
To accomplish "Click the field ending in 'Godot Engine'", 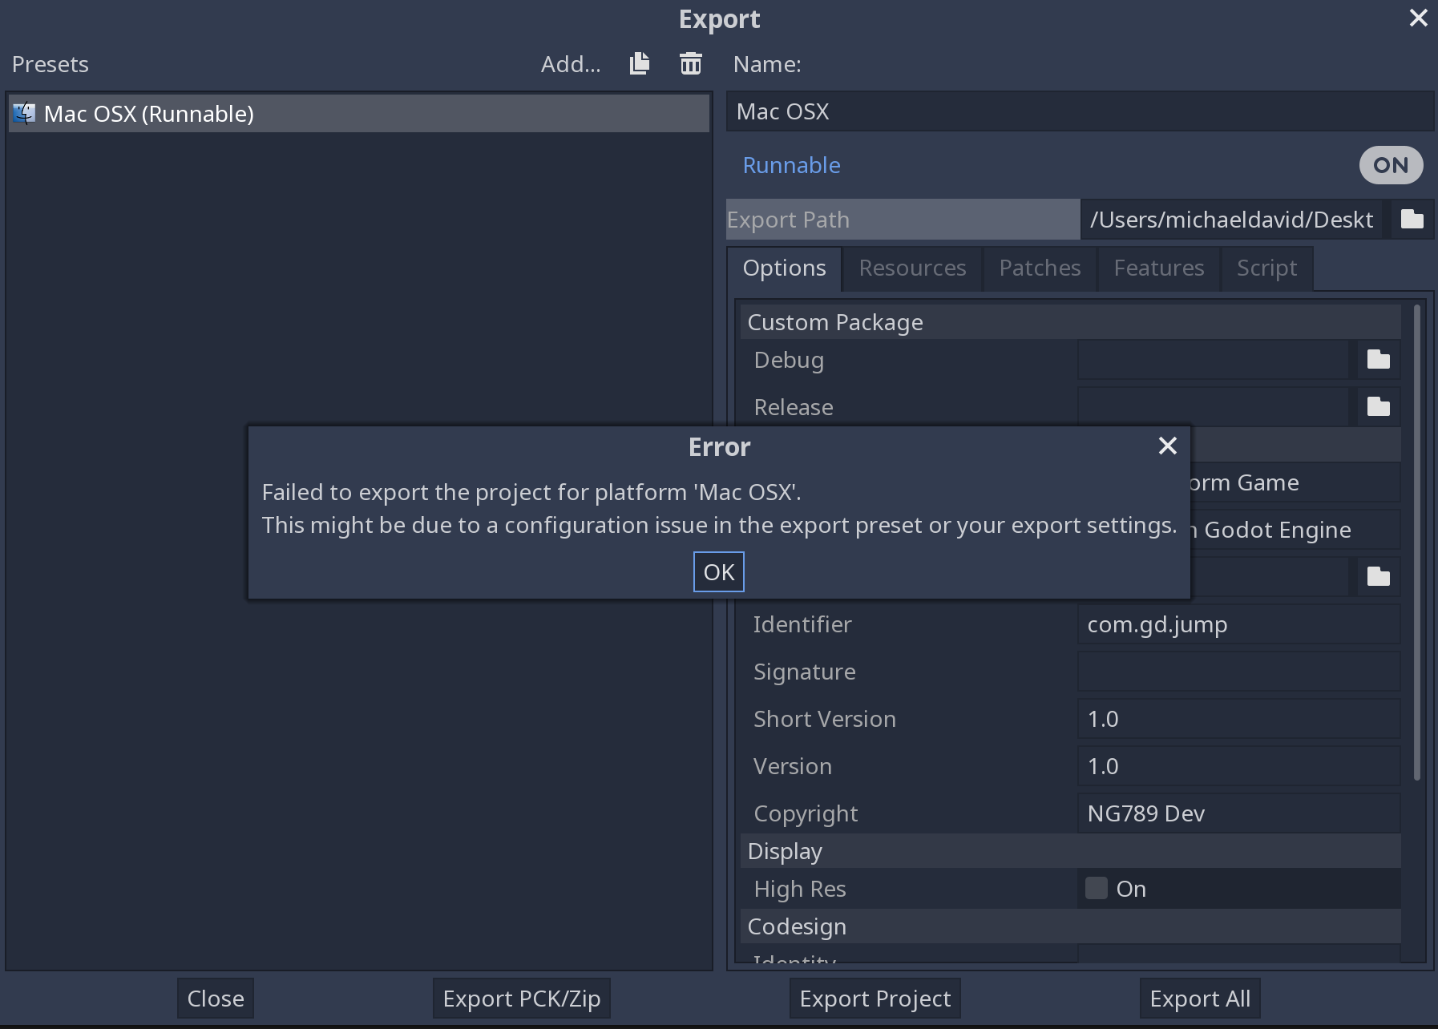I will tap(1295, 530).
